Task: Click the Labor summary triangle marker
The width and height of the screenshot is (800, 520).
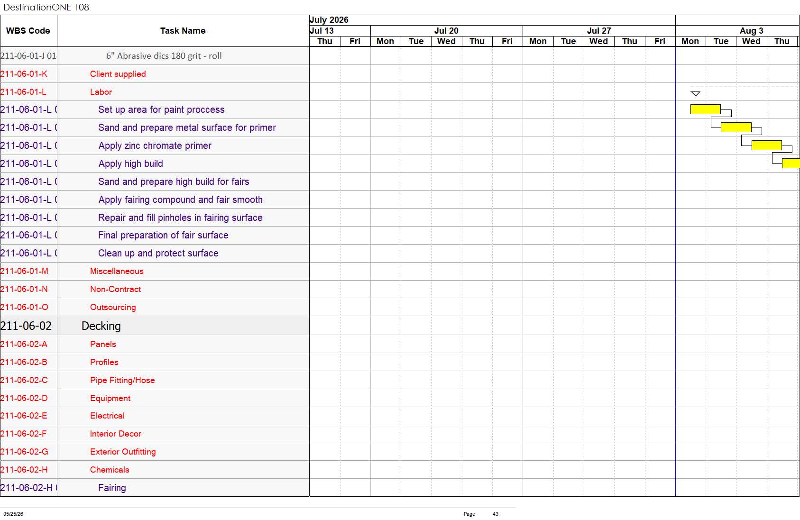Action: [x=695, y=94]
